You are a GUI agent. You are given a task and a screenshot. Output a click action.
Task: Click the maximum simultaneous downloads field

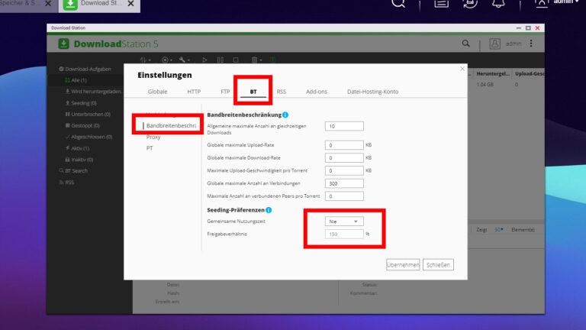(x=344, y=127)
